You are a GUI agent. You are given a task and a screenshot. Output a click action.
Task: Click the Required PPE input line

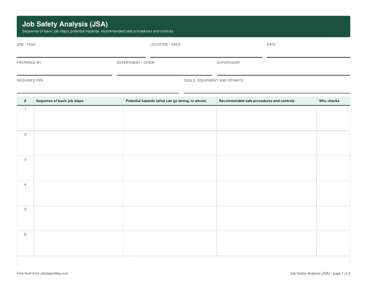point(98,89)
